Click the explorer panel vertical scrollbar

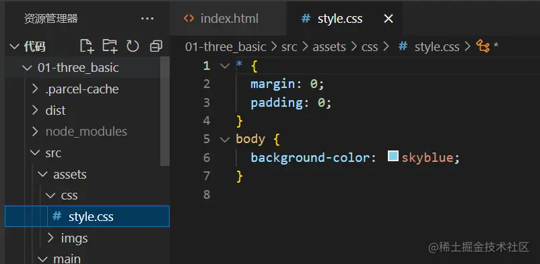click(165, 112)
